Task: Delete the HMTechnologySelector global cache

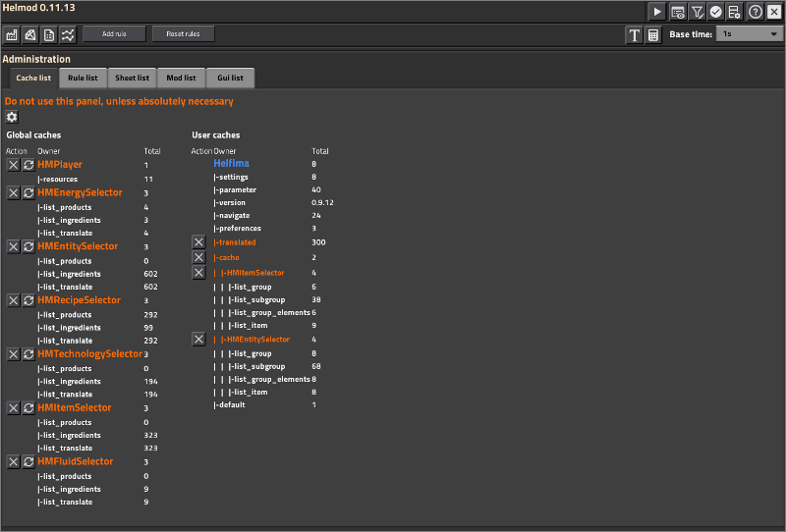Action: coord(14,354)
